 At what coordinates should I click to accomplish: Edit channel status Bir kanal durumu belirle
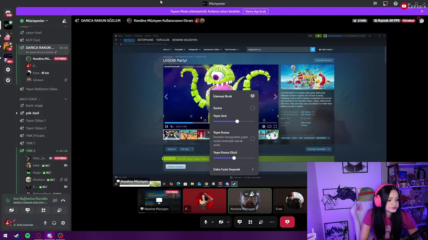pyautogui.click(x=41, y=52)
